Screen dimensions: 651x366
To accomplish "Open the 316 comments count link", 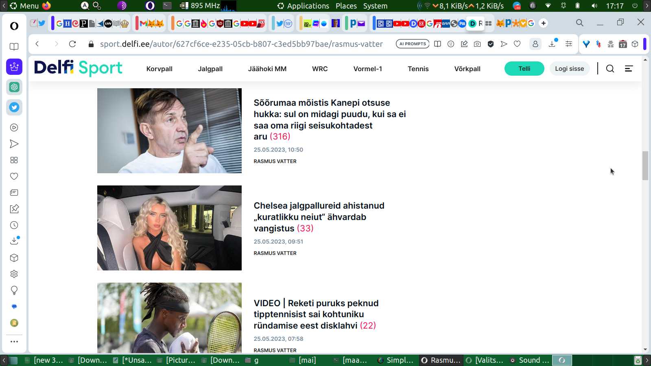I will point(280,137).
